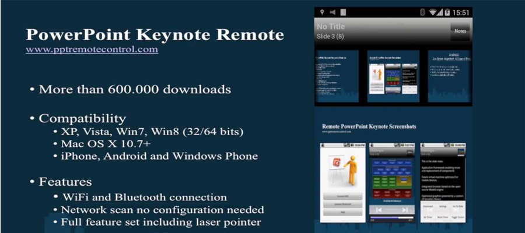
Task: Click the purple progress bar in preview
Action: (x=392, y=217)
